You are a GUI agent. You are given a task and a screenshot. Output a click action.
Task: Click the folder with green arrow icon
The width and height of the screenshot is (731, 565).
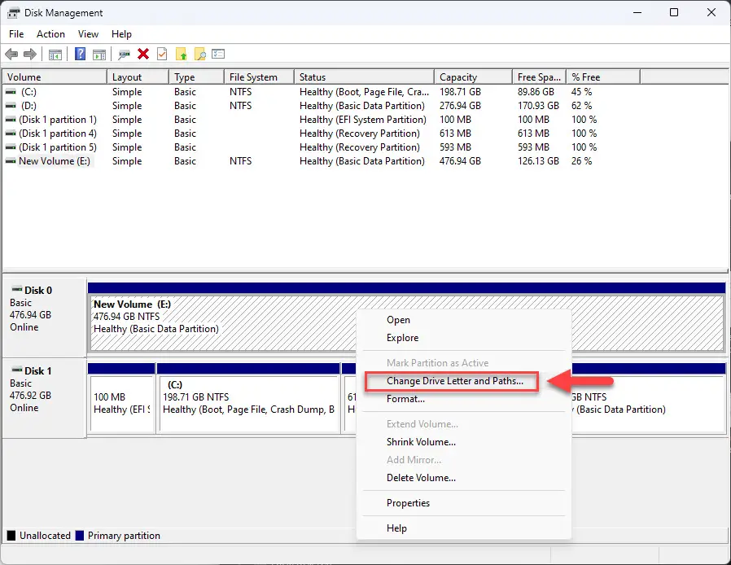pyautogui.click(x=181, y=55)
